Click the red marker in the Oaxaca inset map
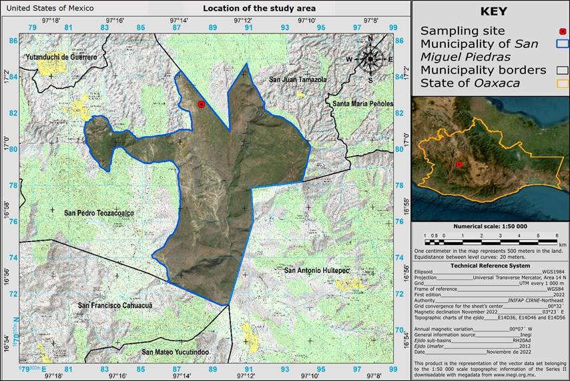The image size is (570, 381). pyautogui.click(x=459, y=164)
